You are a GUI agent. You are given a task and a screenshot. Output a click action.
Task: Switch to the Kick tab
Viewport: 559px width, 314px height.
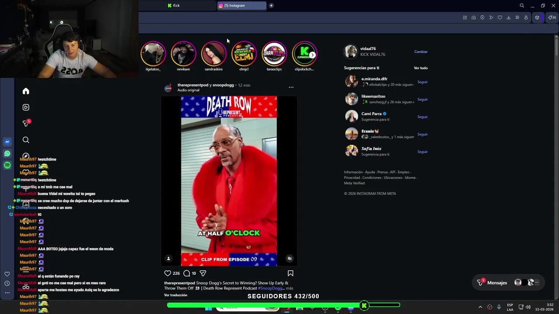click(190, 6)
